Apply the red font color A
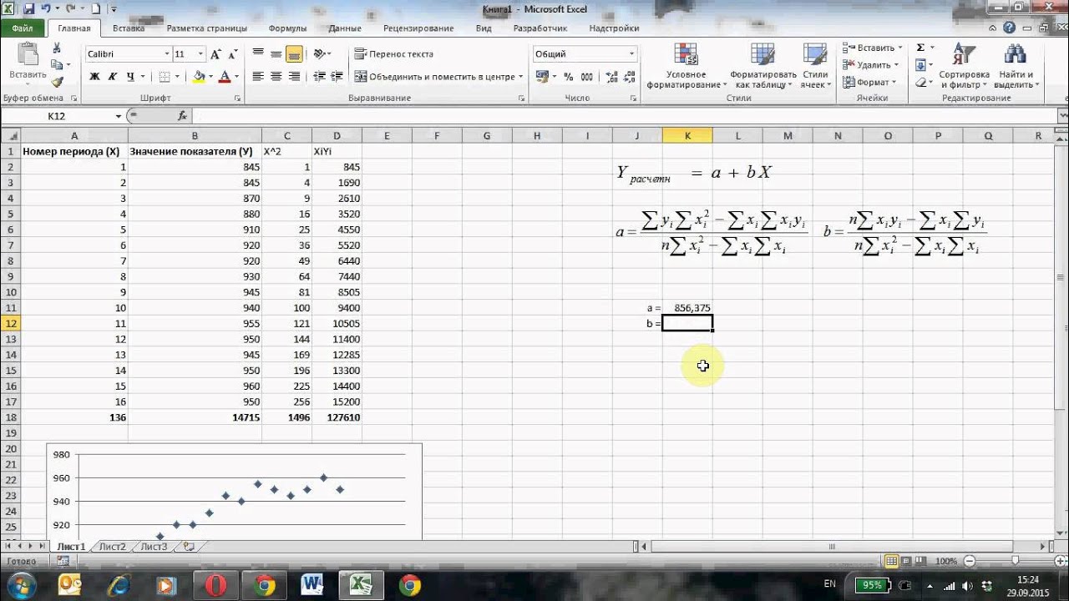The image size is (1069, 601). 225,77
